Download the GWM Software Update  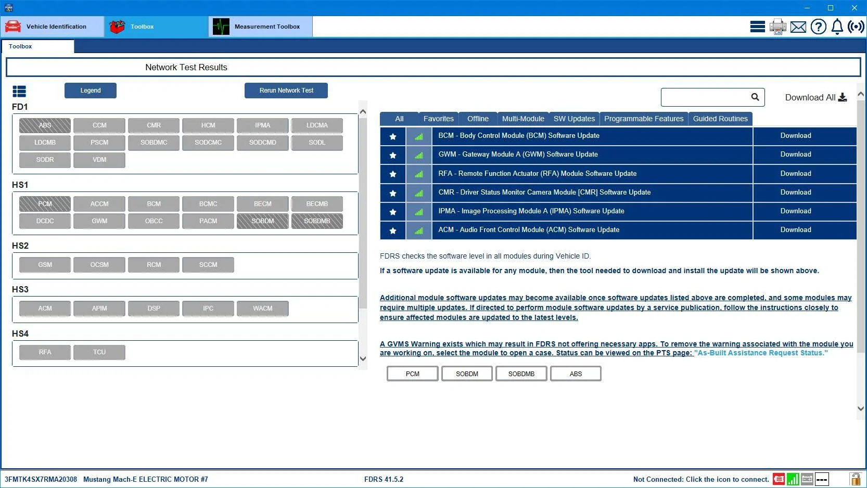pyautogui.click(x=795, y=155)
